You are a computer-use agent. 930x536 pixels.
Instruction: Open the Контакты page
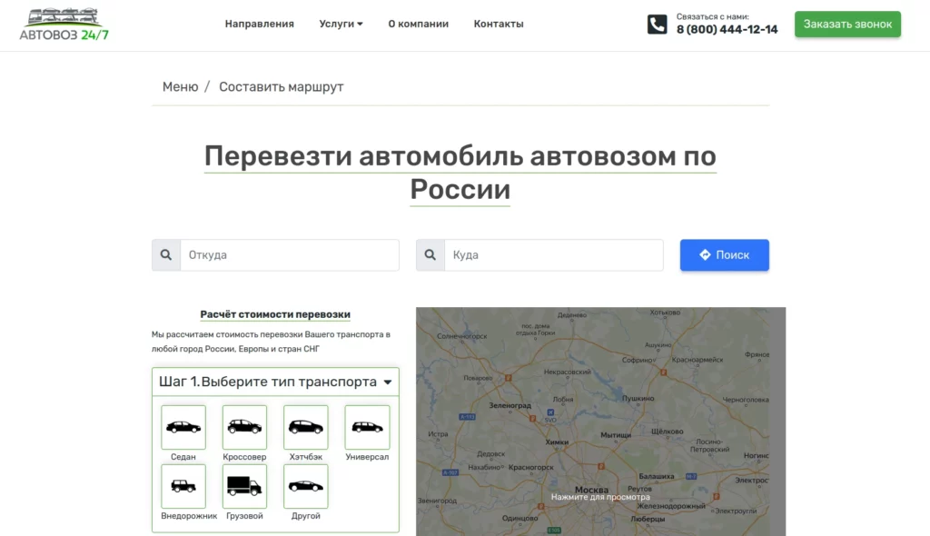coord(499,24)
